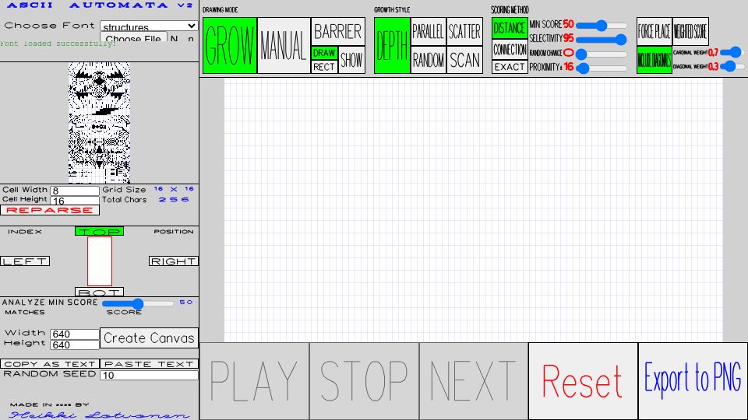Toggle barrier DRAW mode
The image size is (748, 420).
click(324, 53)
